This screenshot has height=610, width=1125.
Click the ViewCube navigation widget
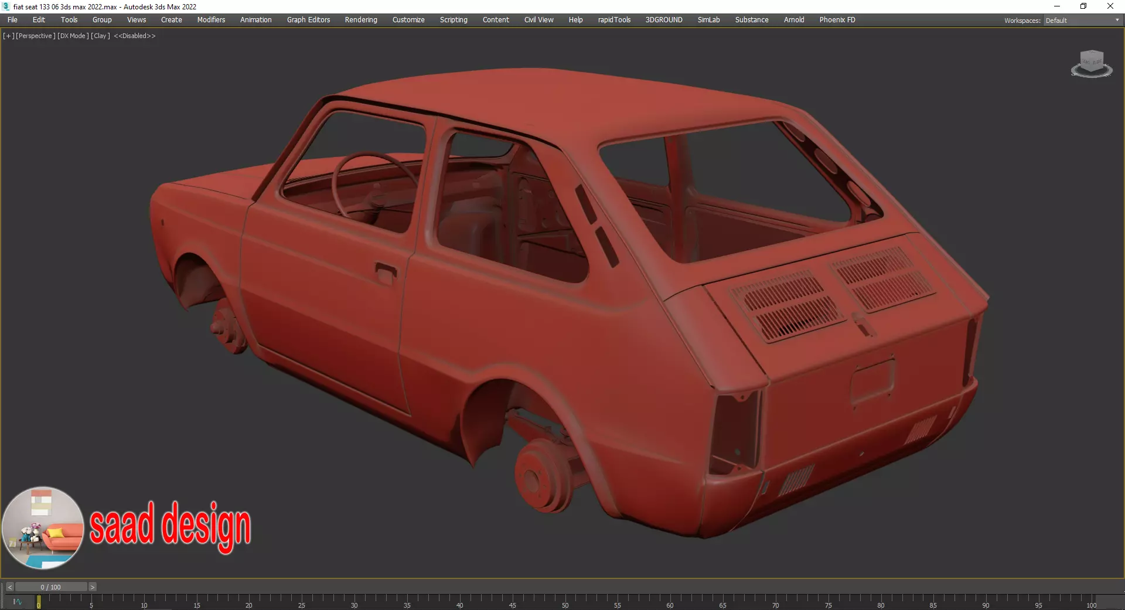click(x=1092, y=63)
